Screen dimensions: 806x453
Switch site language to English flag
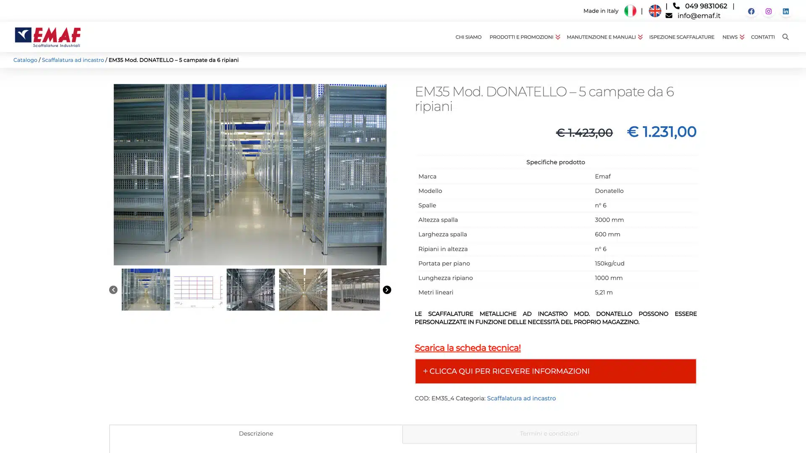point(655,11)
